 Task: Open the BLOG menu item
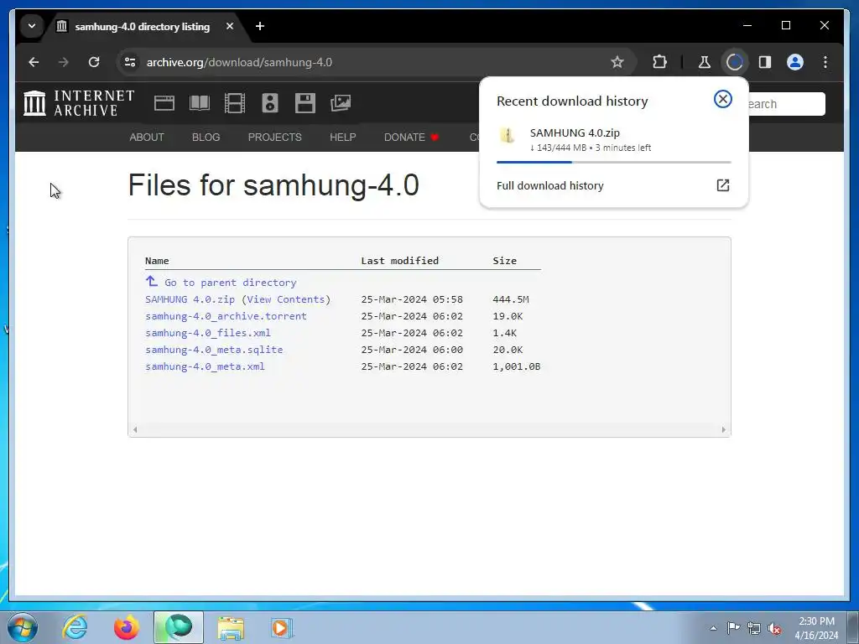[x=206, y=138]
